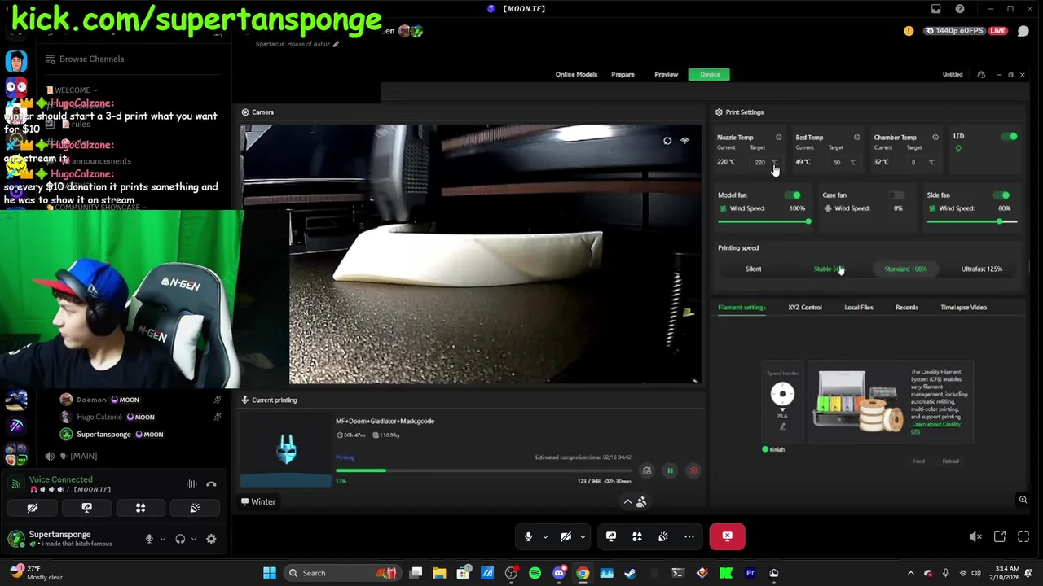Open Chamber Temp info icon
Screen dimensions: 1043x586
point(935,138)
